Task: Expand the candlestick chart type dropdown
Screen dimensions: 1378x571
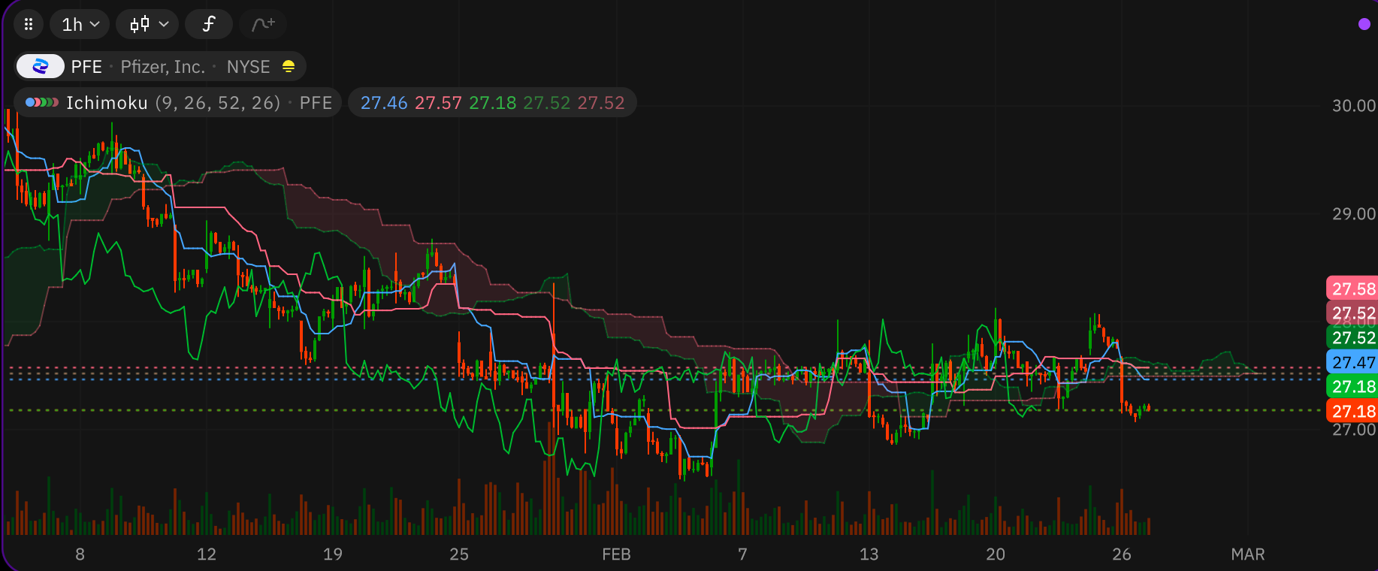Action: [x=147, y=25]
